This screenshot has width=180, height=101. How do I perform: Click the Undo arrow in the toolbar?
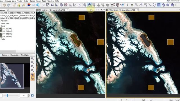coord(4,5)
